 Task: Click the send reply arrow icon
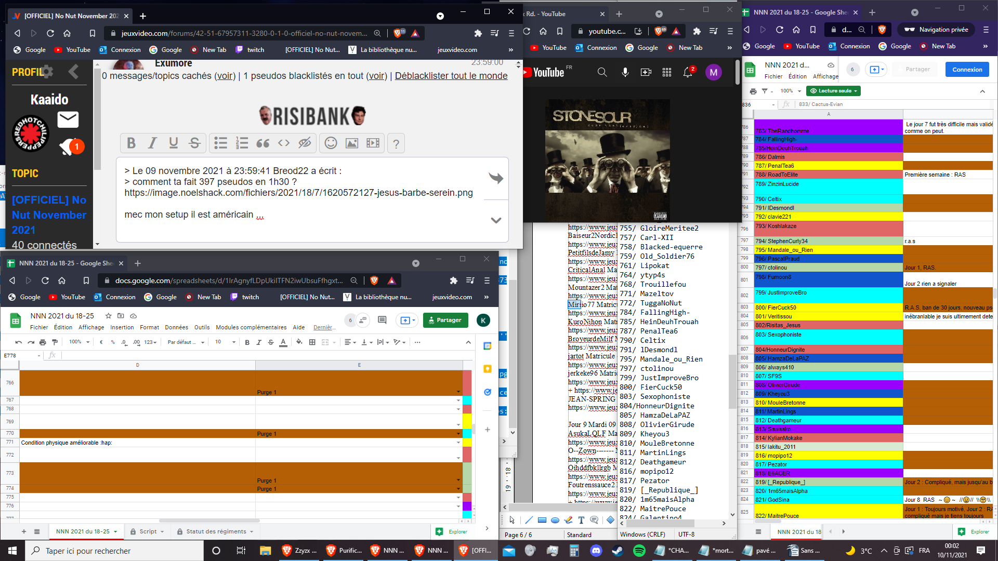pyautogui.click(x=496, y=178)
